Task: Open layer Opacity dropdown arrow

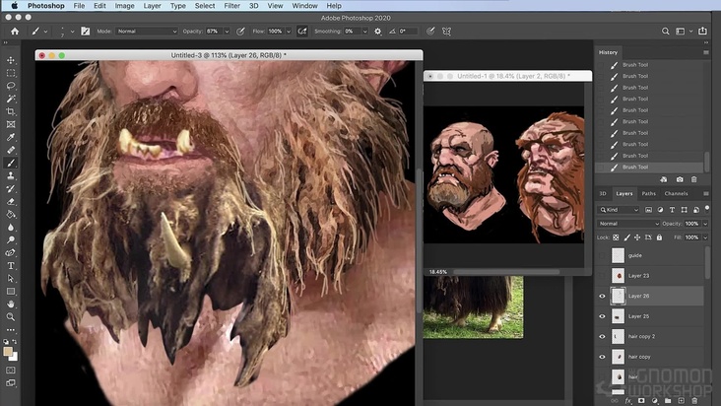Action: pyautogui.click(x=705, y=224)
